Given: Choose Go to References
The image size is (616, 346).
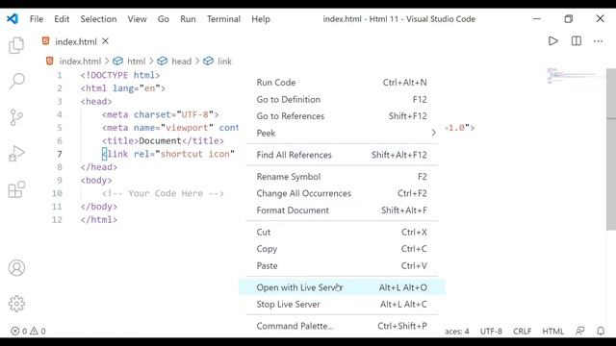Looking at the screenshot, I should pos(342,116).
